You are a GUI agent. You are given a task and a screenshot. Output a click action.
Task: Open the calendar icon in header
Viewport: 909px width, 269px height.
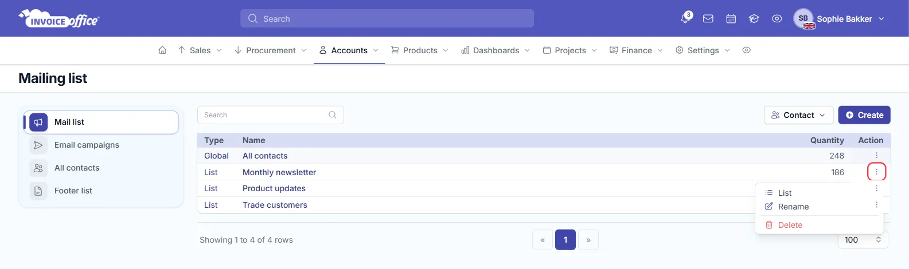(x=731, y=19)
